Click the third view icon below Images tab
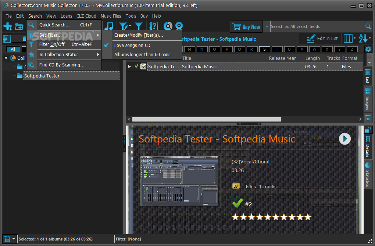 pos(368,118)
